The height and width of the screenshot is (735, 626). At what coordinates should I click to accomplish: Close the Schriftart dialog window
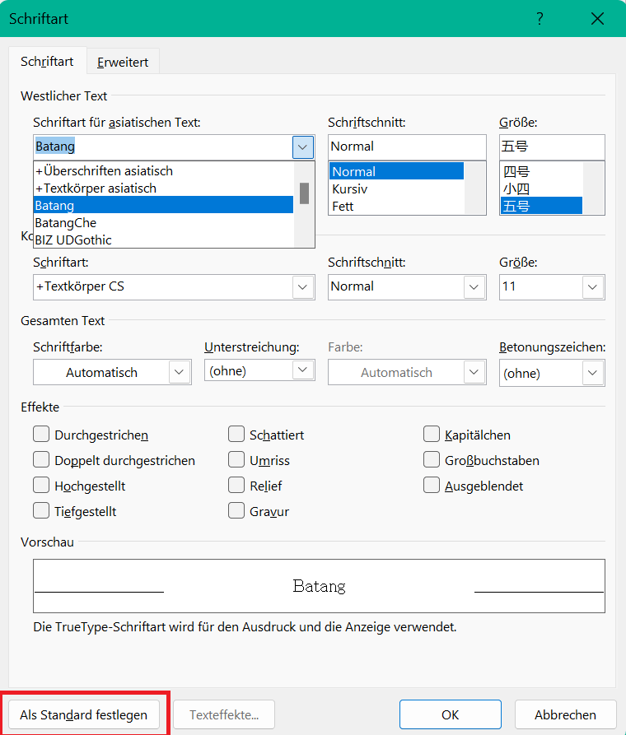pyautogui.click(x=598, y=20)
